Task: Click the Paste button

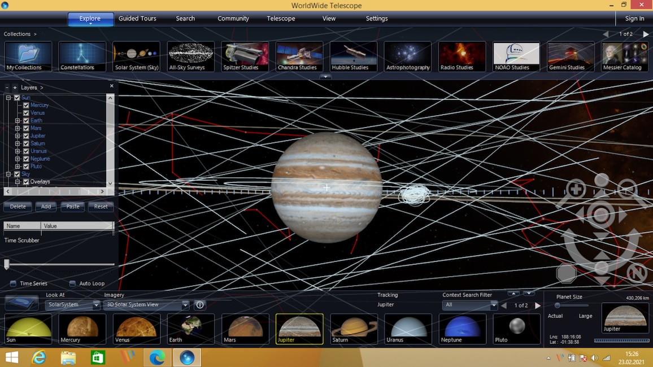Action: pyautogui.click(x=73, y=207)
